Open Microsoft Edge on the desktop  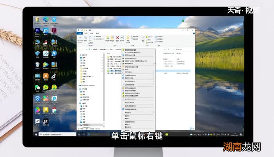46,20
